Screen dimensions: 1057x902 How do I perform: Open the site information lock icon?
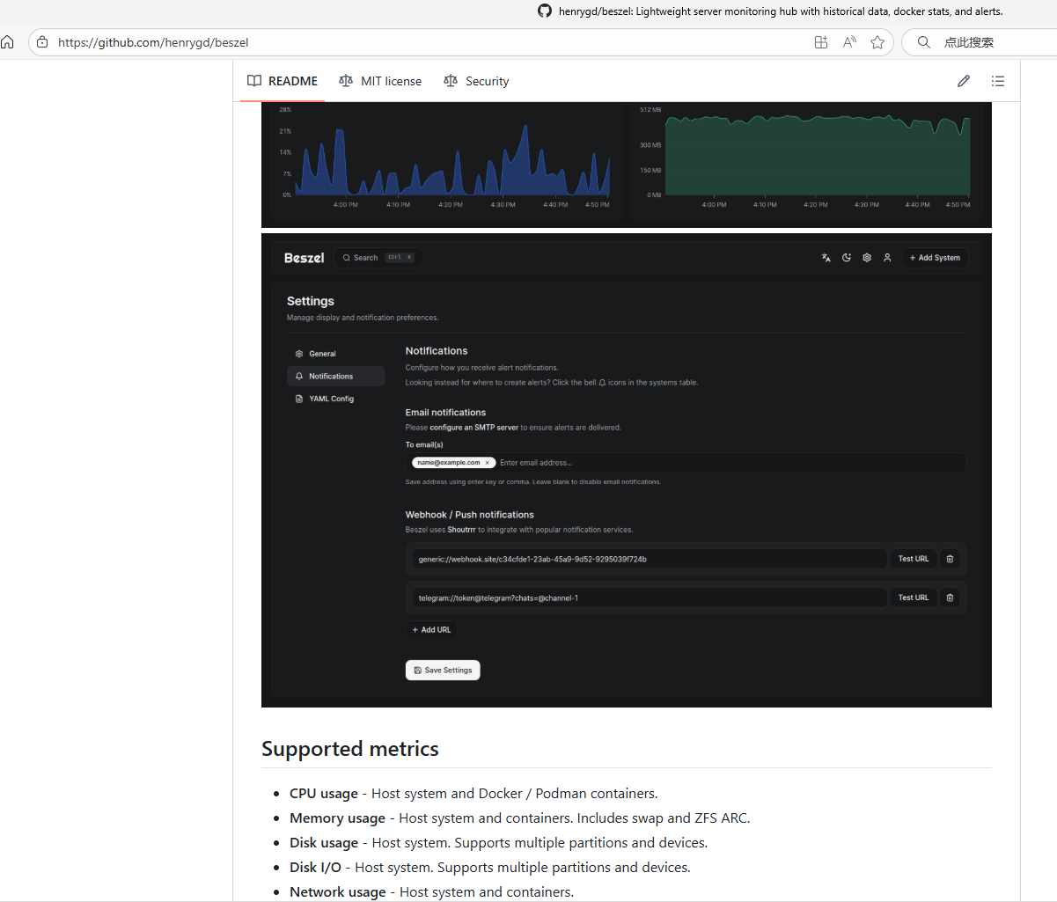tap(42, 42)
